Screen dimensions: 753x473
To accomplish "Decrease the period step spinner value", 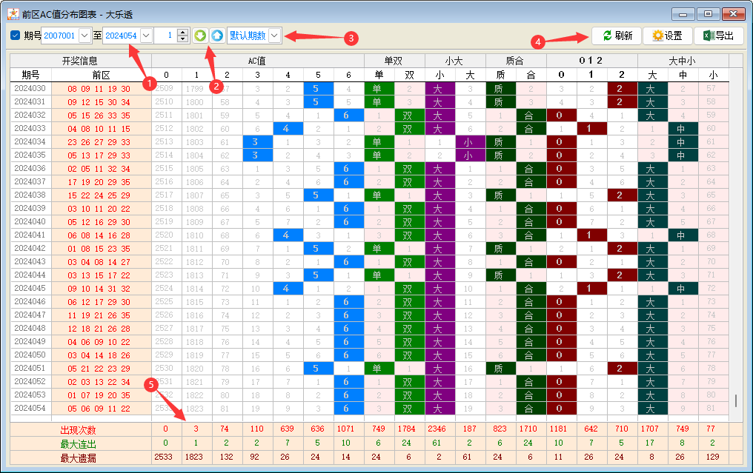I will [x=182, y=39].
